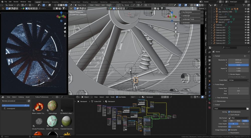Hide Volume.001 with its eye icon
The image size is (251, 138).
(245, 17)
